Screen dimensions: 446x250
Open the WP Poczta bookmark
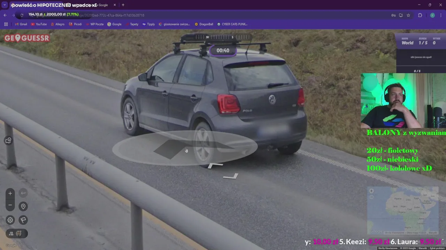pos(94,24)
